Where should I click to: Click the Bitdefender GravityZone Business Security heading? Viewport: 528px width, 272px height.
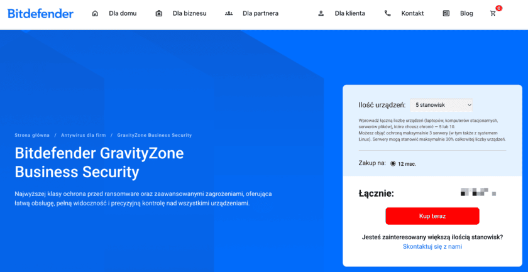click(x=99, y=163)
